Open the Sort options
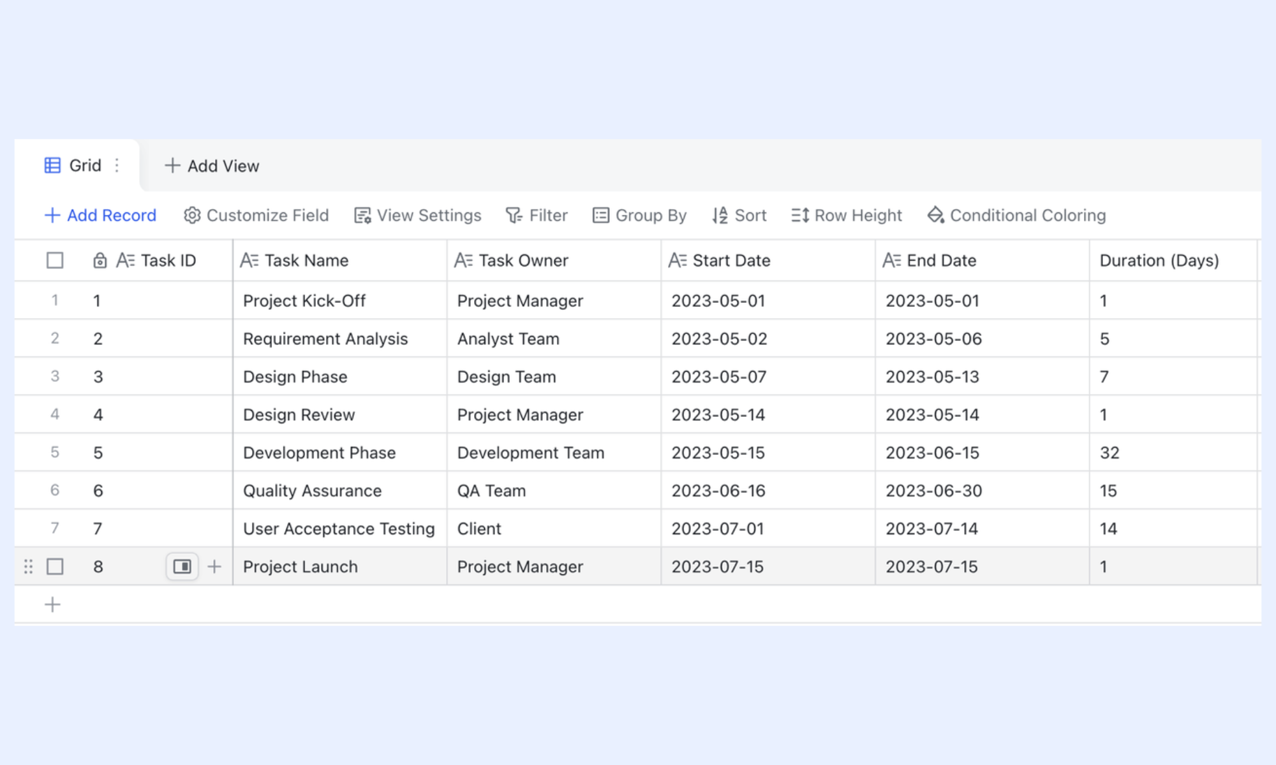Image resolution: width=1276 pixels, height=765 pixels. coord(739,215)
